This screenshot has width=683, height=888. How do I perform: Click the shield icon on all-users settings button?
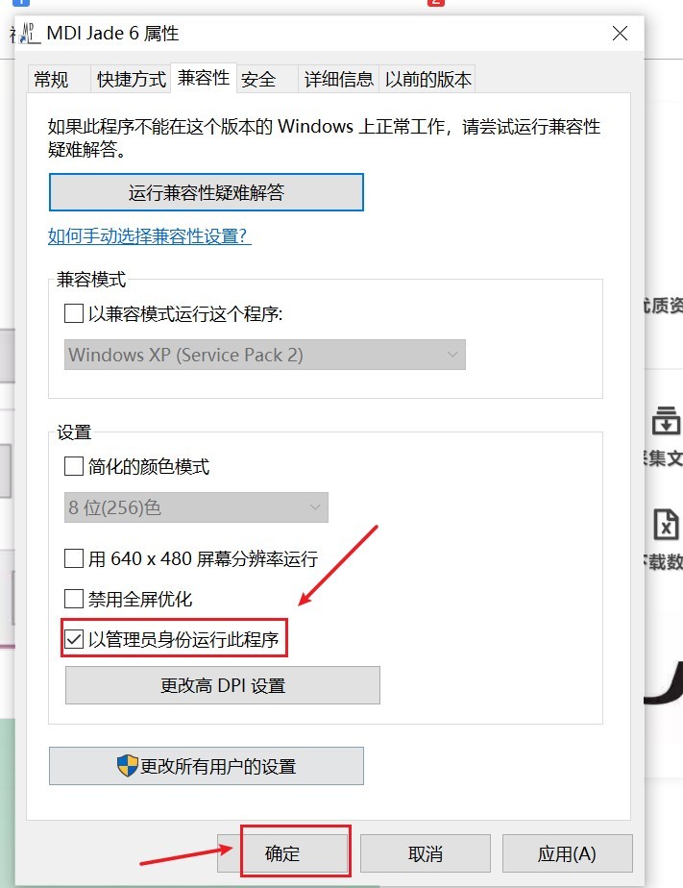128,766
